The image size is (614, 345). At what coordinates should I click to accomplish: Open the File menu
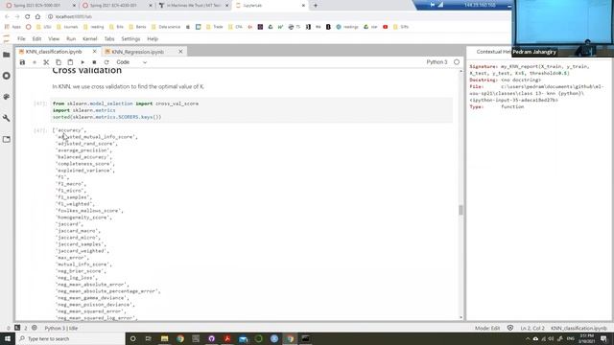[21, 38]
